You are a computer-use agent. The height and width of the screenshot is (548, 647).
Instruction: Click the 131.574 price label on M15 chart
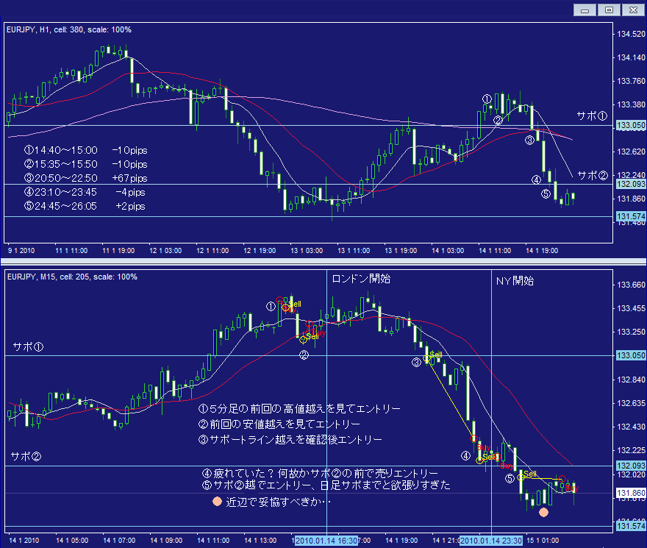631,526
